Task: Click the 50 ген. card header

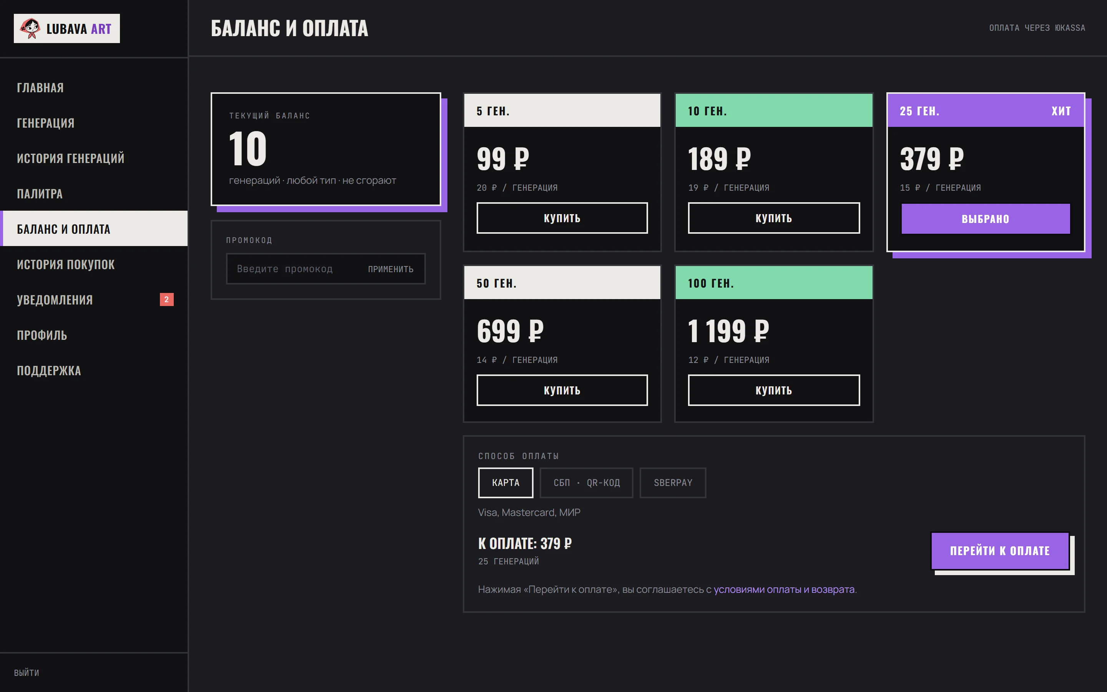Action: [562, 283]
